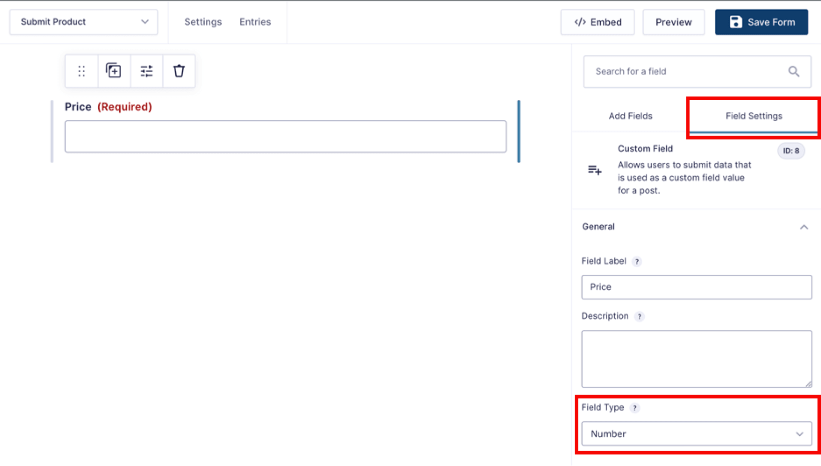This screenshot has width=821, height=466.
Task: Switch to the Add Fields tab
Action: tap(630, 116)
